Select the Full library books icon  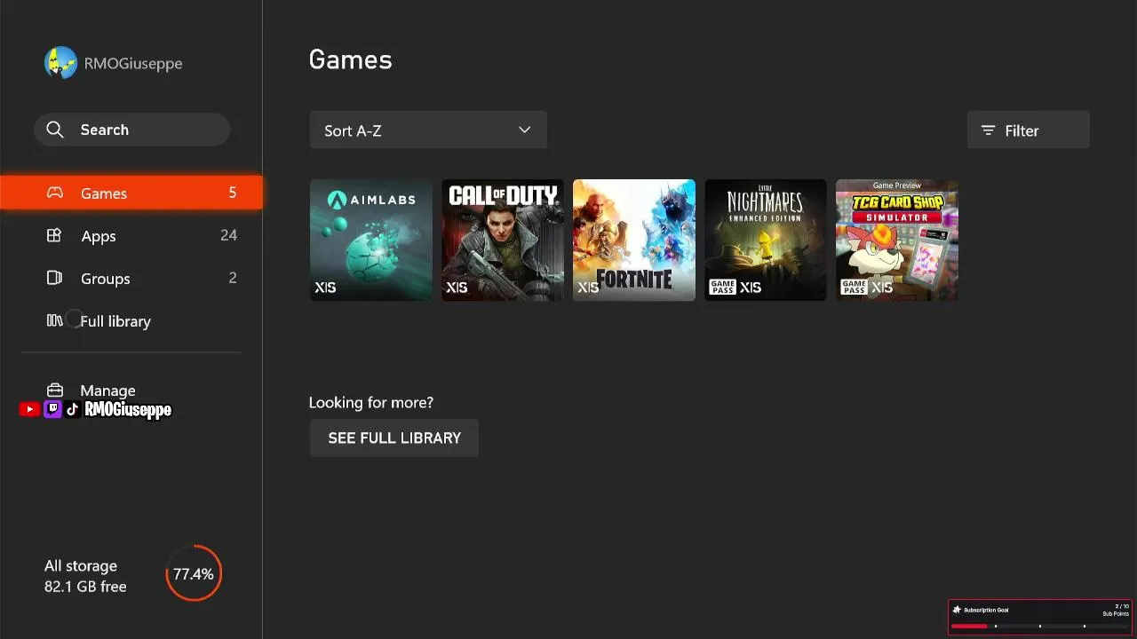(x=54, y=320)
